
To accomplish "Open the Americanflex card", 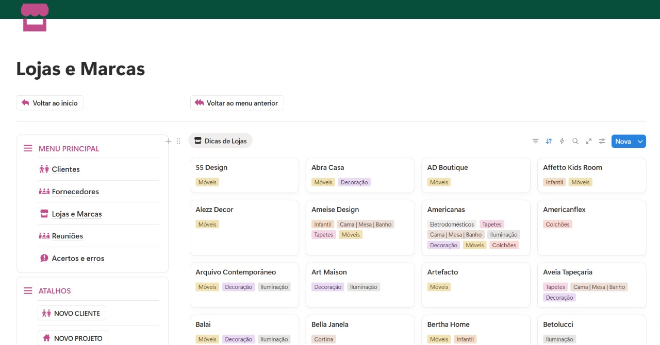I will point(592,228).
